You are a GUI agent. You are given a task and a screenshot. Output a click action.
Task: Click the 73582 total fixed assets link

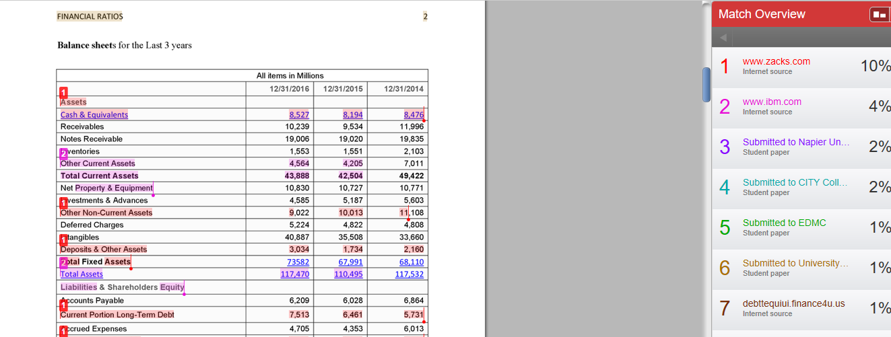(x=298, y=262)
